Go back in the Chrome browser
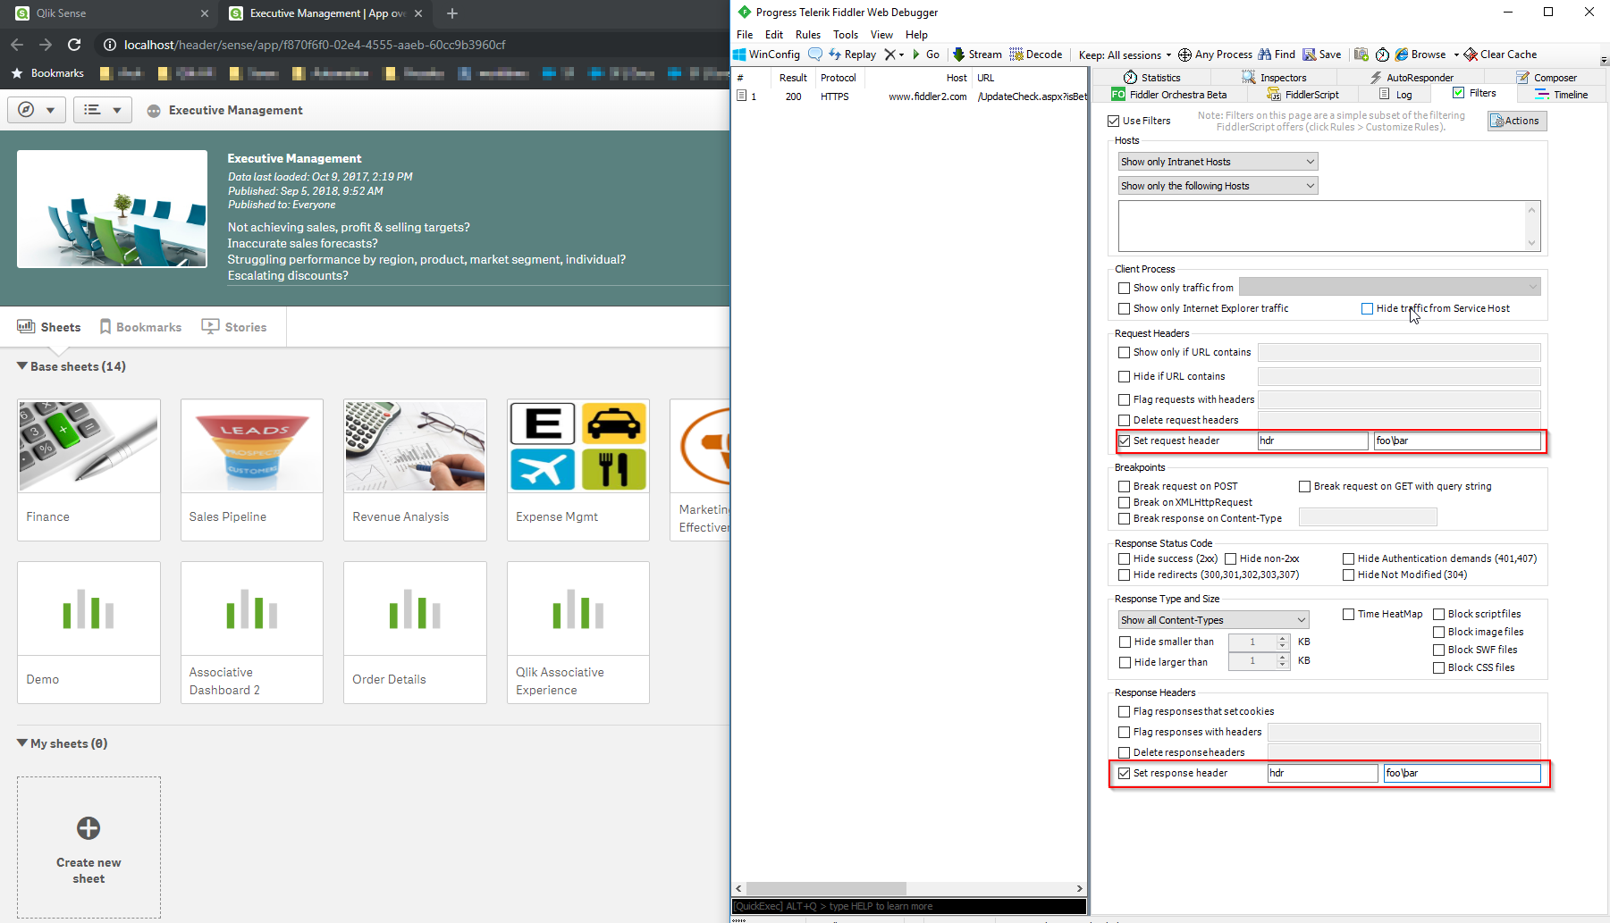This screenshot has height=923, width=1610. 17,45
